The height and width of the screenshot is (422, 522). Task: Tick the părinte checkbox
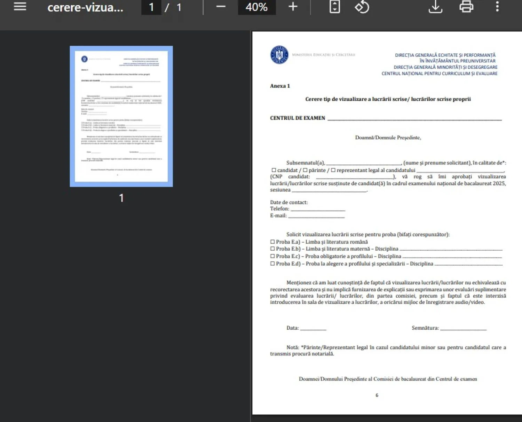pyautogui.click(x=305, y=170)
